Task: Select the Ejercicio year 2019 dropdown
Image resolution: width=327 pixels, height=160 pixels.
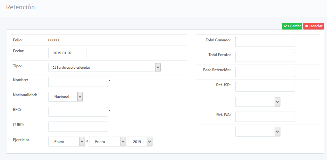Action: coord(139,142)
